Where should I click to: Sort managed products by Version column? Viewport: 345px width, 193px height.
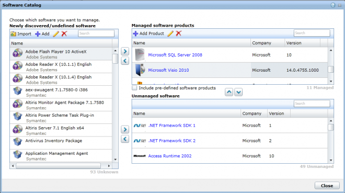[x=302, y=43]
